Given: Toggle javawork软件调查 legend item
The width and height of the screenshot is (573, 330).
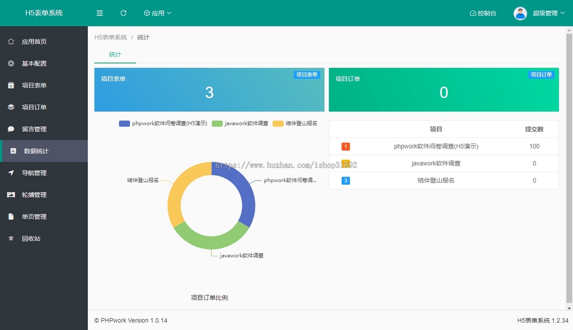Looking at the screenshot, I should click(x=240, y=123).
